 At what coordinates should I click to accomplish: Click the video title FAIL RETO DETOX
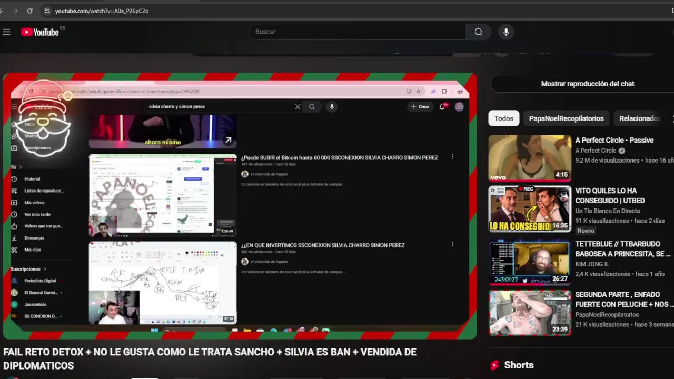210,358
